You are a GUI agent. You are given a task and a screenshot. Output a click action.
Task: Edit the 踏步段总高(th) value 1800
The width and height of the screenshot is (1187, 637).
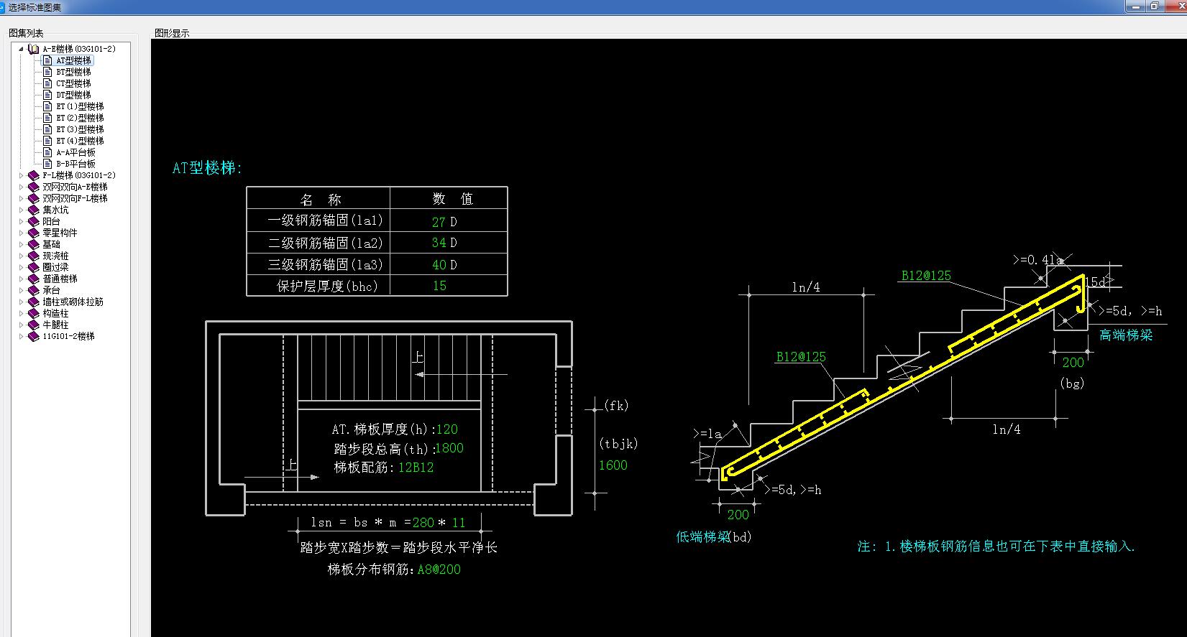[x=449, y=448]
